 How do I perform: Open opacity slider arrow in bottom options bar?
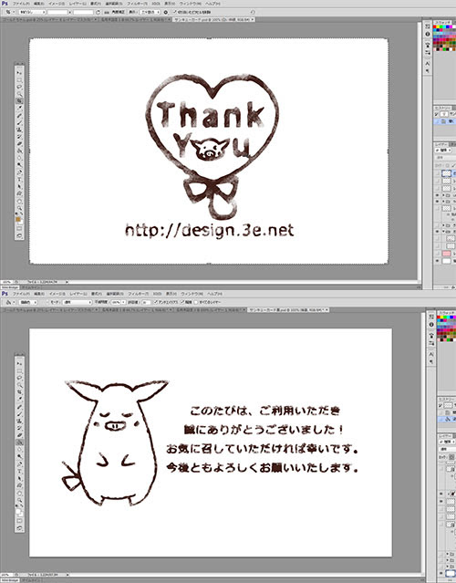coord(123,302)
